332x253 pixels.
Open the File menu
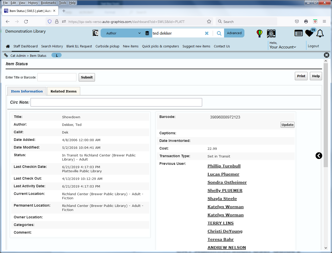(x=5, y=3)
